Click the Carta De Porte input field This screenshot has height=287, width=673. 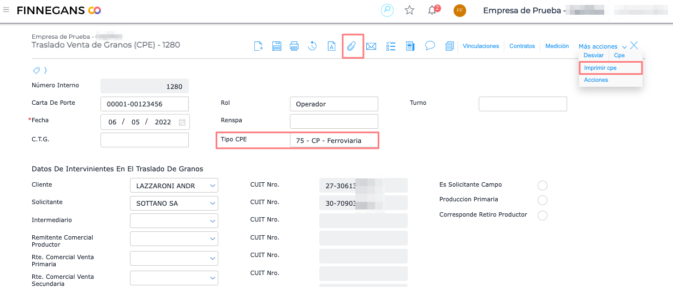(x=145, y=104)
